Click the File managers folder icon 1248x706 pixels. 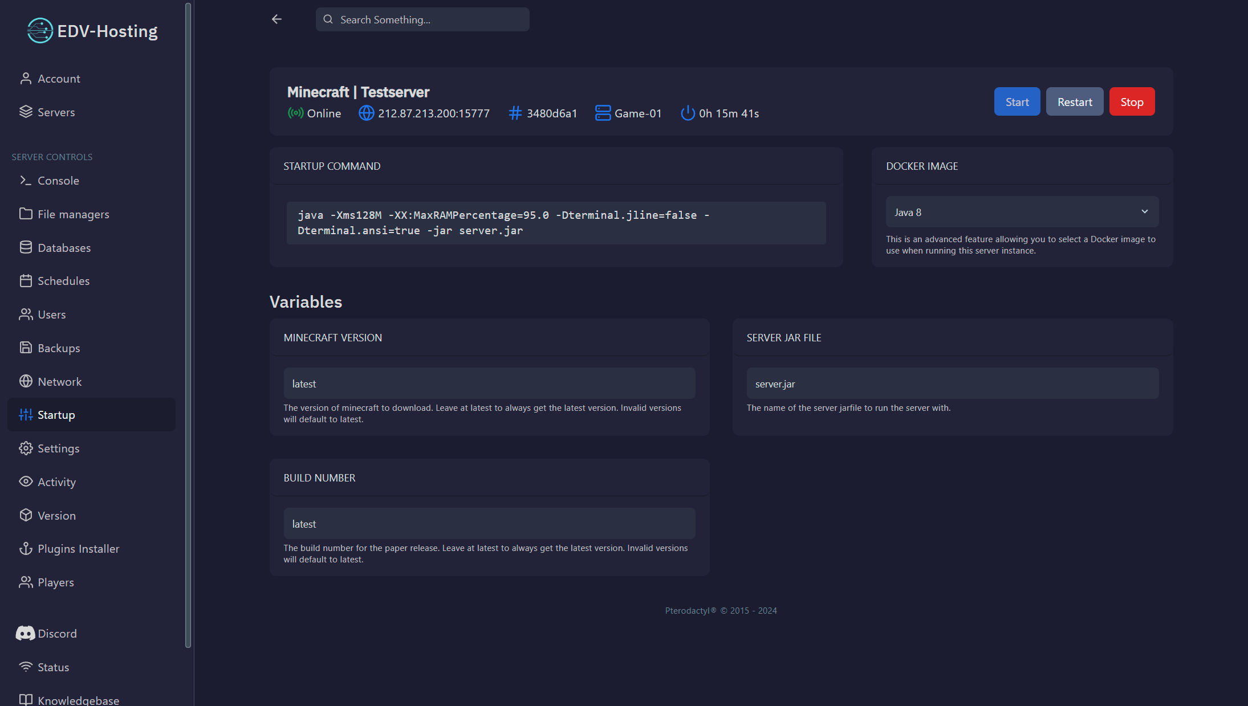[26, 214]
